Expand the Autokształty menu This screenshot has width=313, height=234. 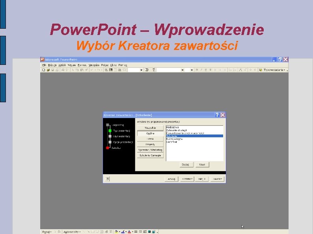(x=72, y=232)
